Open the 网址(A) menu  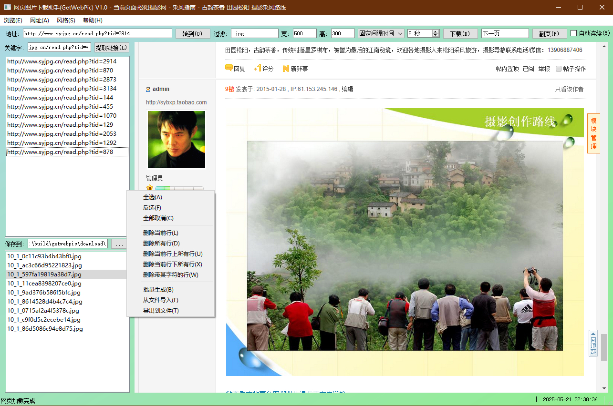pos(40,20)
